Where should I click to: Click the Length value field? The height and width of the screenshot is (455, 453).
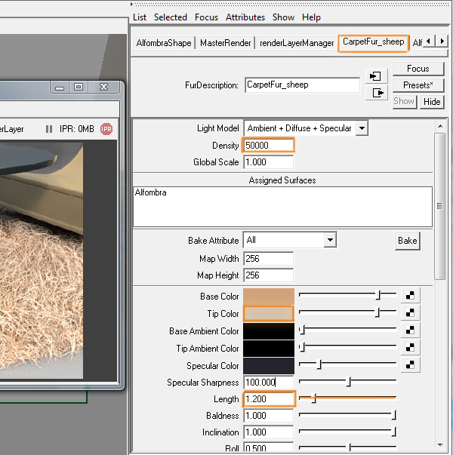pos(268,398)
